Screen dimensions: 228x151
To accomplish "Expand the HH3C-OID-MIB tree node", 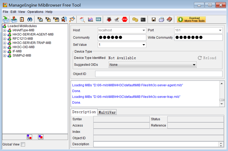I will pyautogui.click(x=5, y=47).
